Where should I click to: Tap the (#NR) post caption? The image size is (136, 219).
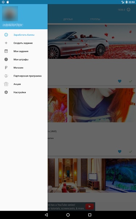(x=52, y=131)
